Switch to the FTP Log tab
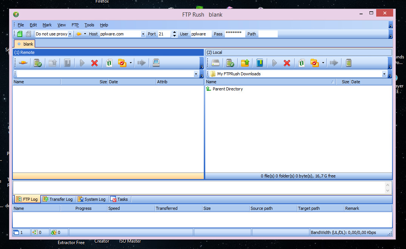This screenshot has height=249, width=406. 27,199
